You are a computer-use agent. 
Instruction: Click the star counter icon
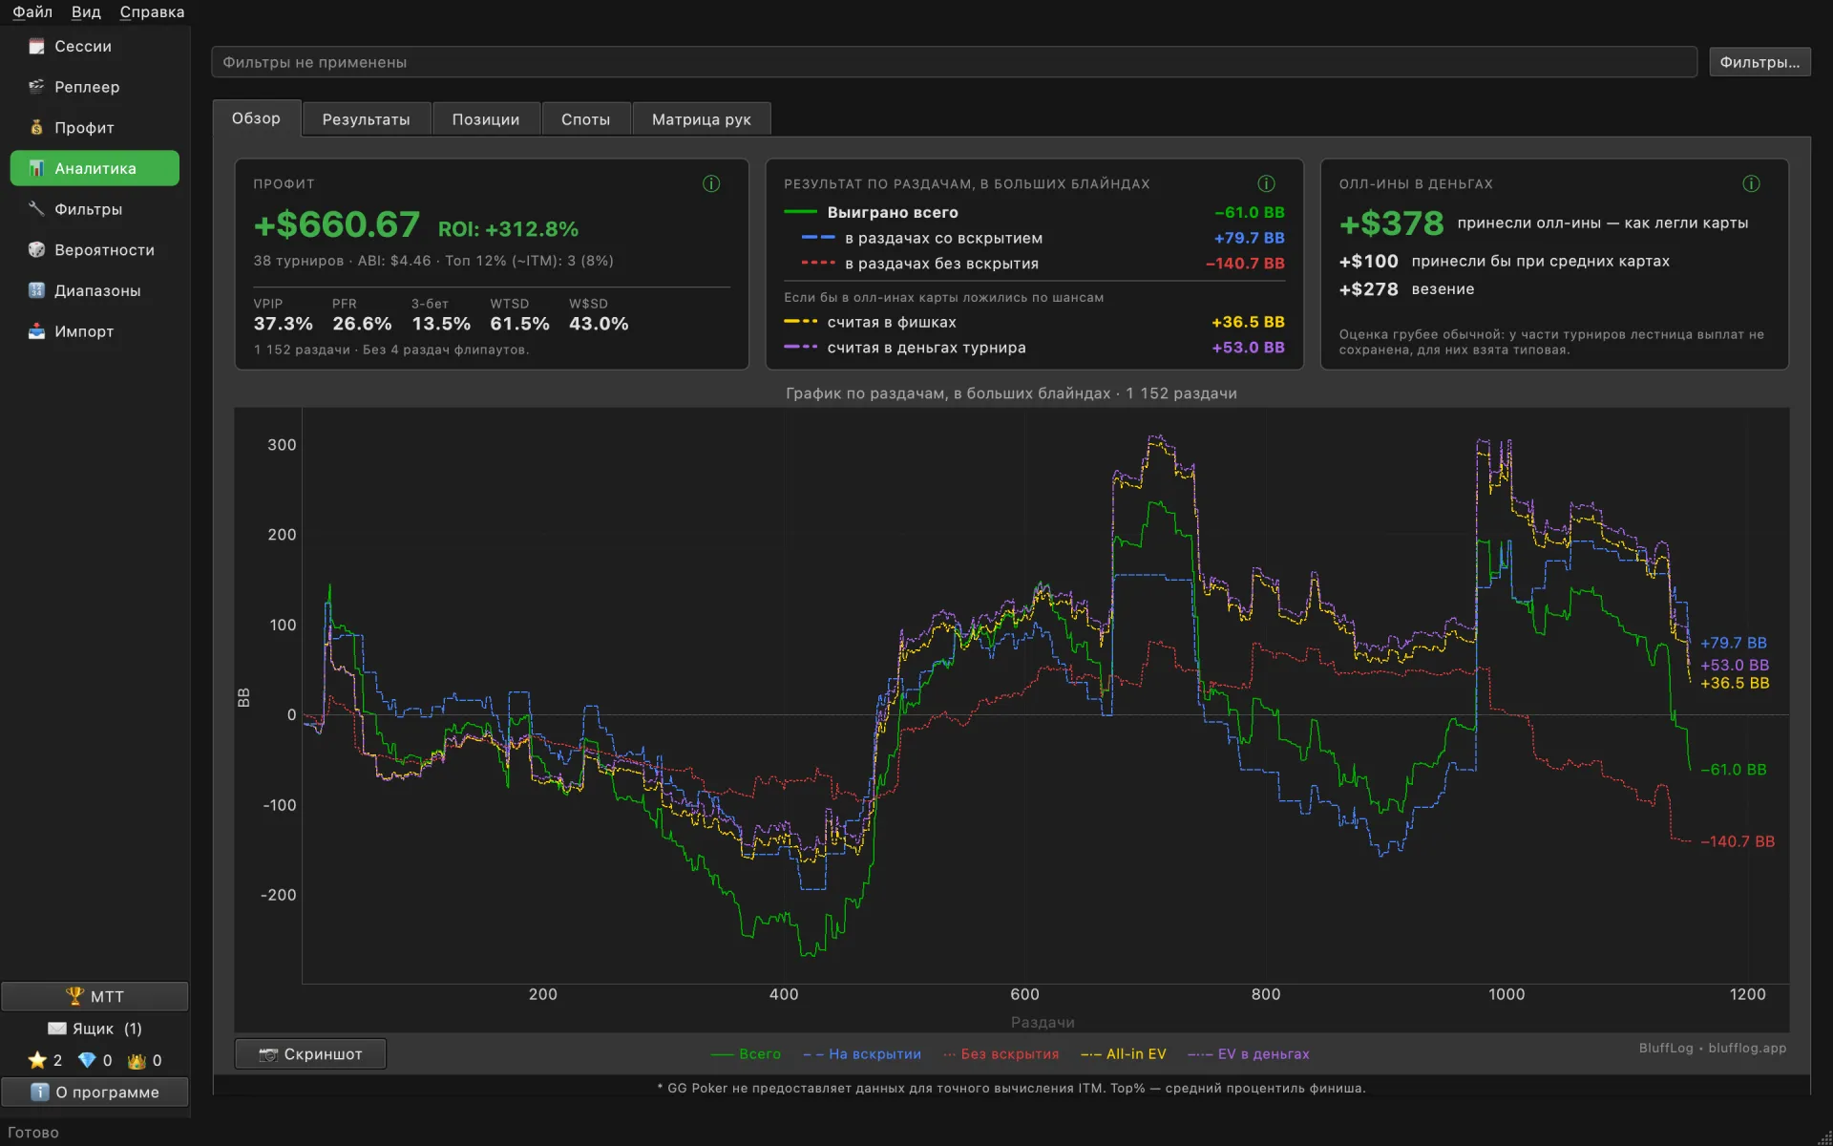[37, 1060]
